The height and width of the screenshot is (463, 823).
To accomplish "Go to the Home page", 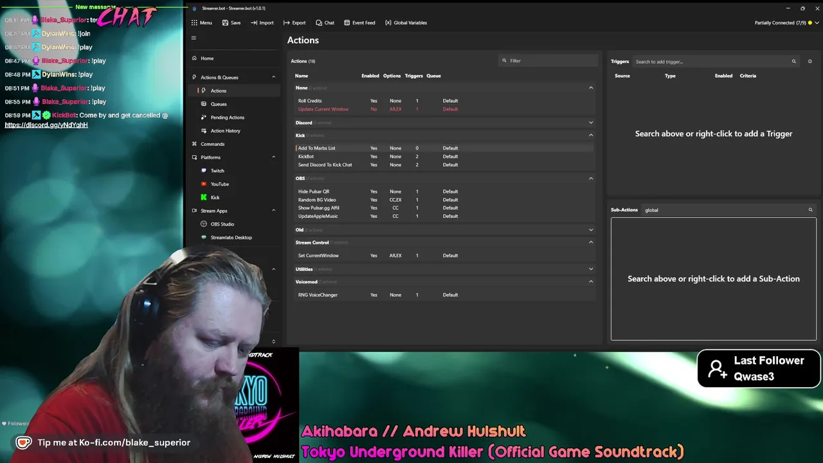I will coord(234,59).
